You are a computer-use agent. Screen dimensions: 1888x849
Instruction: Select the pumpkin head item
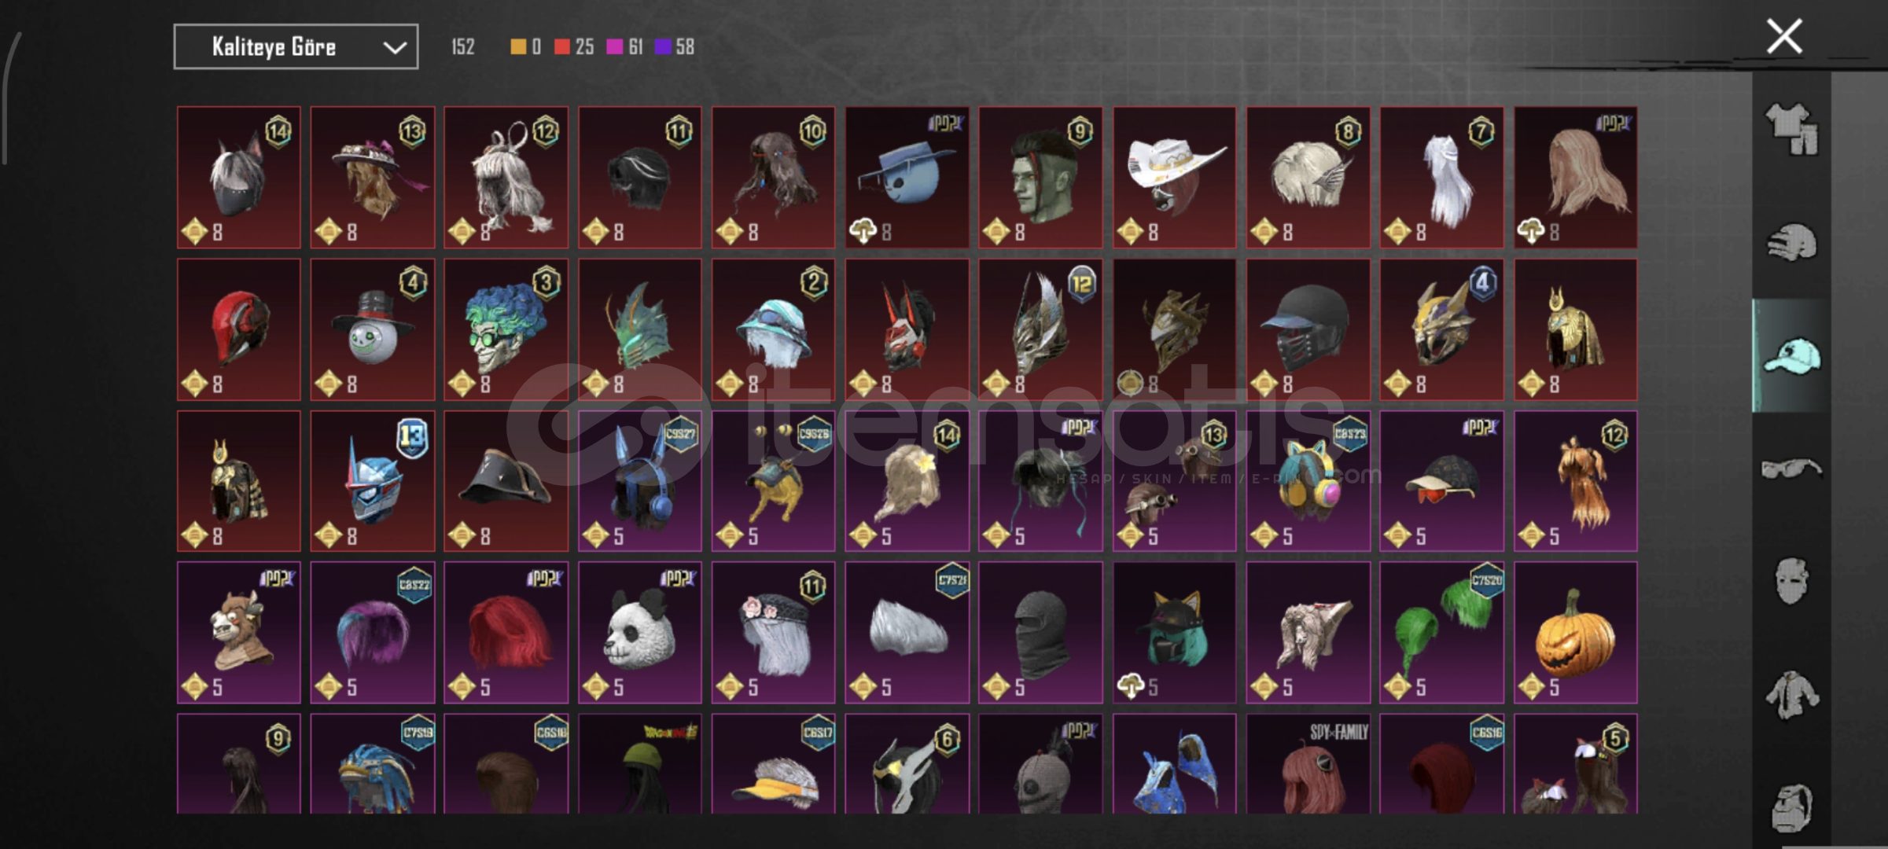tap(1576, 633)
